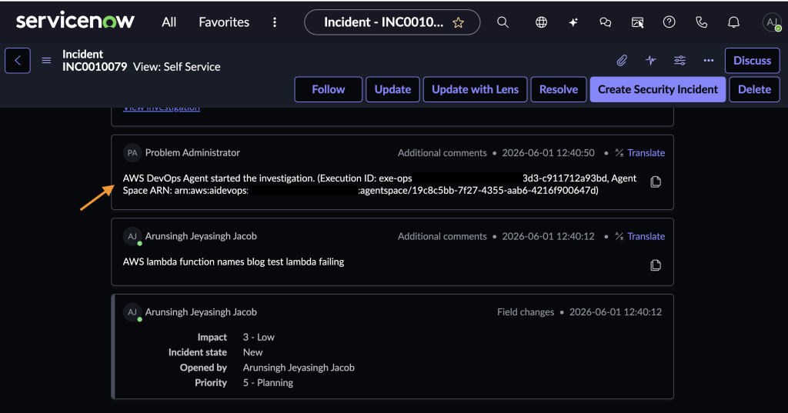This screenshot has width=788, height=413.
Task: Click the Follow button
Action: [328, 89]
